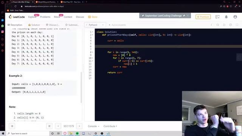Open the LeetCode logo home link

point(17,17)
